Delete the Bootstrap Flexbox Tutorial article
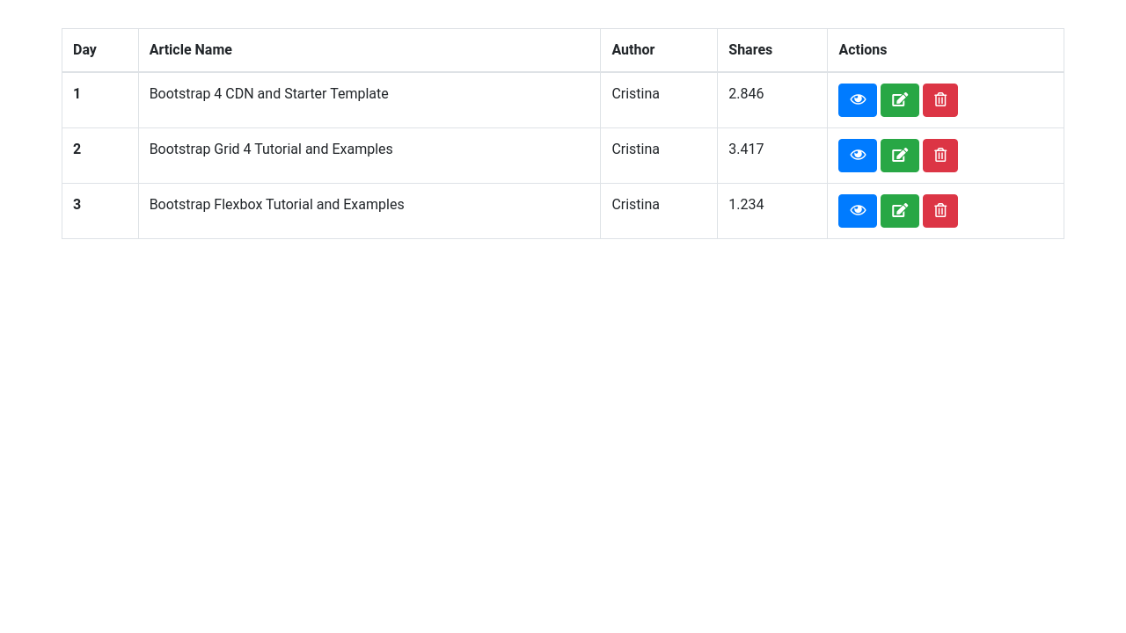The width and height of the screenshot is (1126, 633). click(940, 211)
